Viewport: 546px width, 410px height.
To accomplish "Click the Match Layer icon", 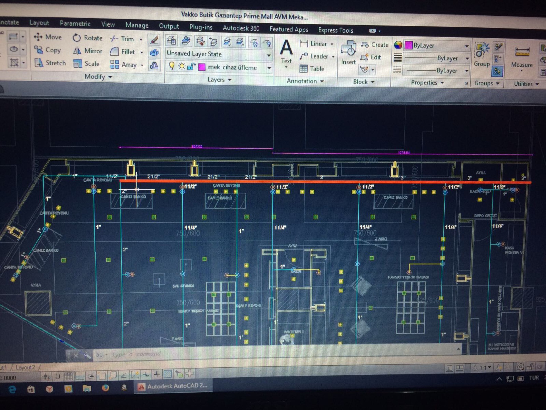I will 200,42.
